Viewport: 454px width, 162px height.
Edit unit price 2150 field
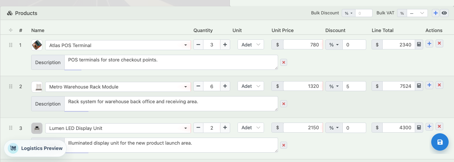[303, 128]
